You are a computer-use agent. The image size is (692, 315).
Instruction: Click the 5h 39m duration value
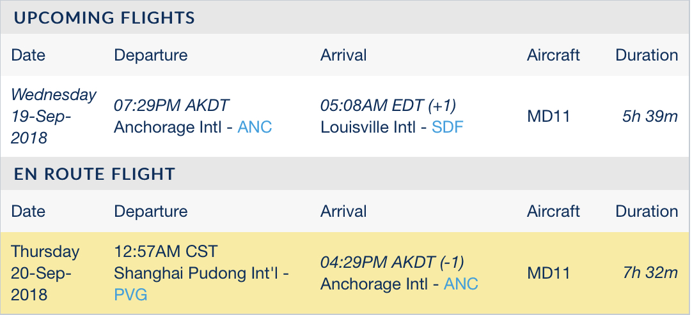click(650, 117)
